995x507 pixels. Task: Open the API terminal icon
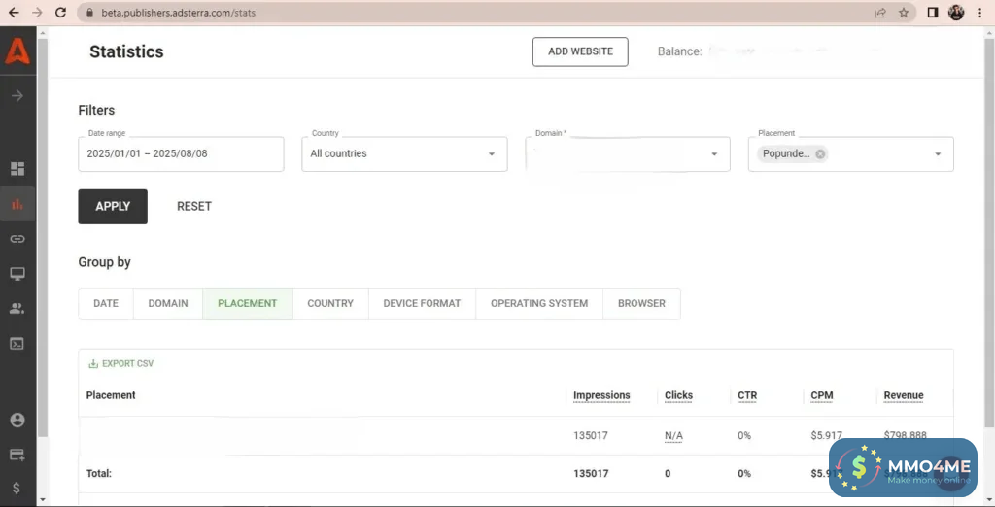[17, 344]
